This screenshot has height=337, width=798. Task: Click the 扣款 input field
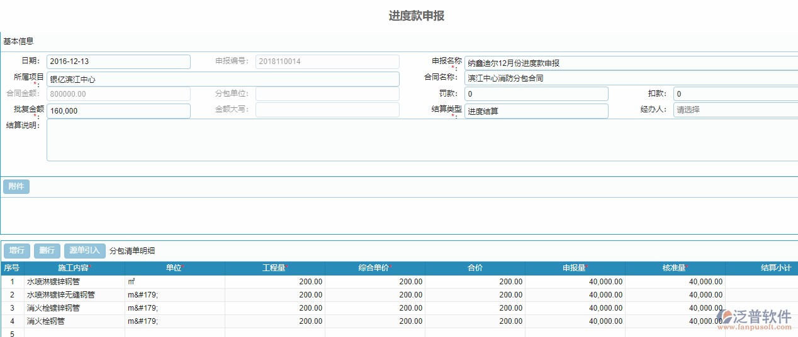(735, 94)
